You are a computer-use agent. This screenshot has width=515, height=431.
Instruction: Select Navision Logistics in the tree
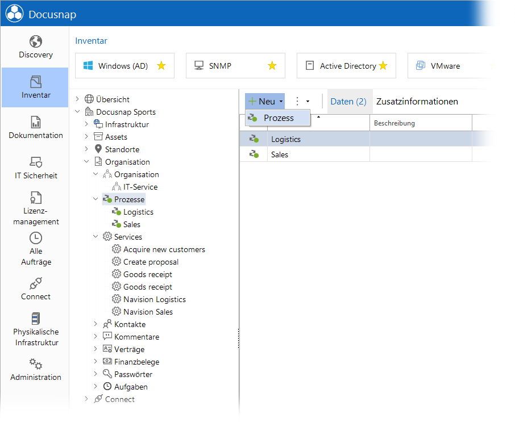(x=155, y=299)
